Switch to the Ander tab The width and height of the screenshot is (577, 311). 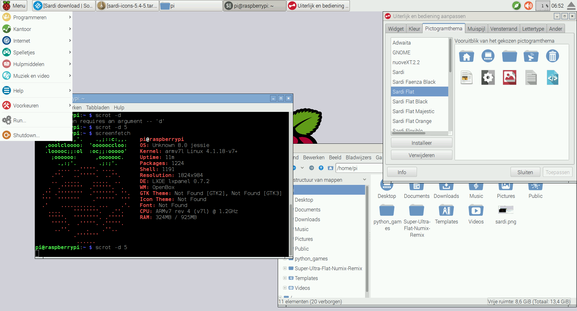coord(555,29)
